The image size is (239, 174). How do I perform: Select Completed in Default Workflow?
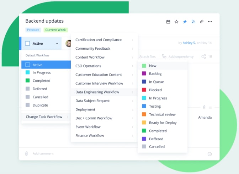point(46,81)
